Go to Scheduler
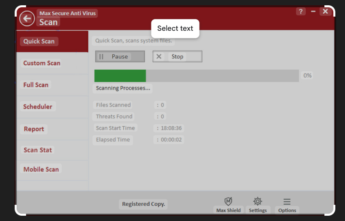This screenshot has width=345, height=221. point(52,106)
